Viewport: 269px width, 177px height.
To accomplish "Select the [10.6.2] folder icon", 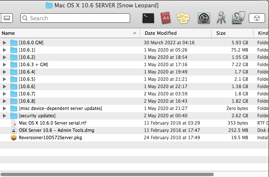I will pos(14,57).
